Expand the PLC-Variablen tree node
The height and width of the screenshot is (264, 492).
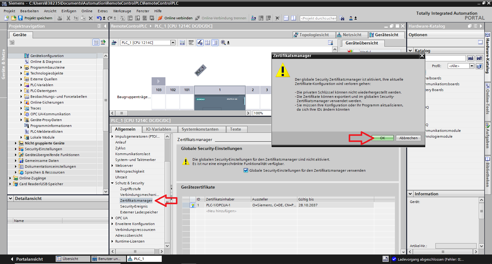click(21, 85)
